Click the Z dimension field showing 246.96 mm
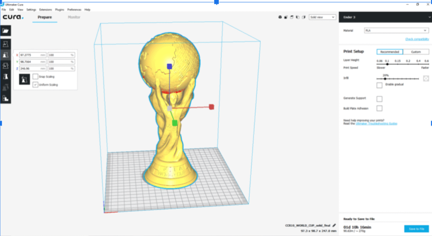 coord(32,69)
